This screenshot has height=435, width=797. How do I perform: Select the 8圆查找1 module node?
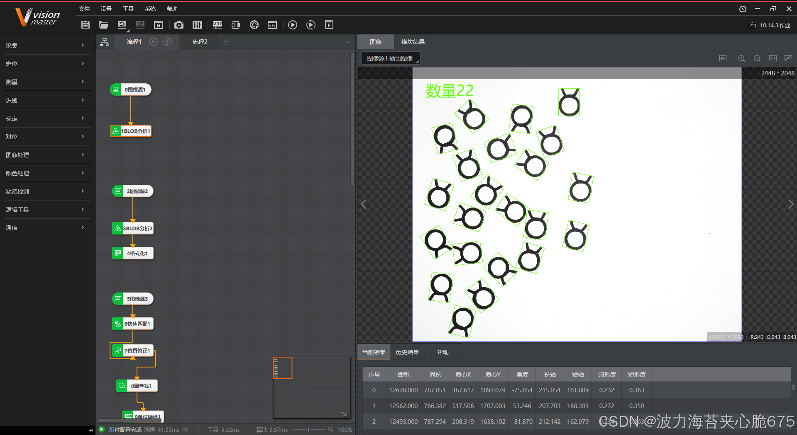[137, 386]
